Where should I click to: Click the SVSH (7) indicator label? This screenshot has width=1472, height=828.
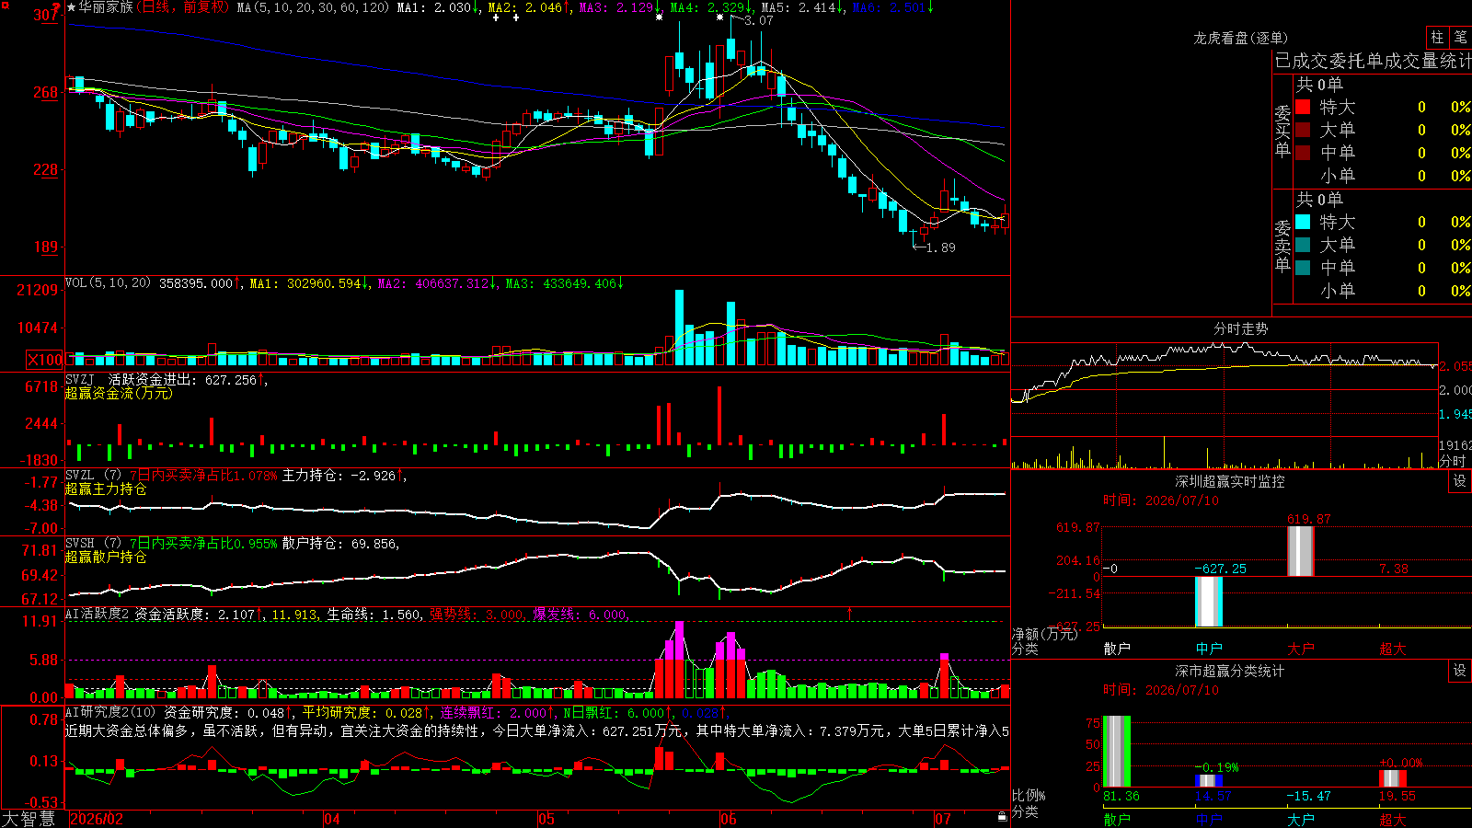94,544
